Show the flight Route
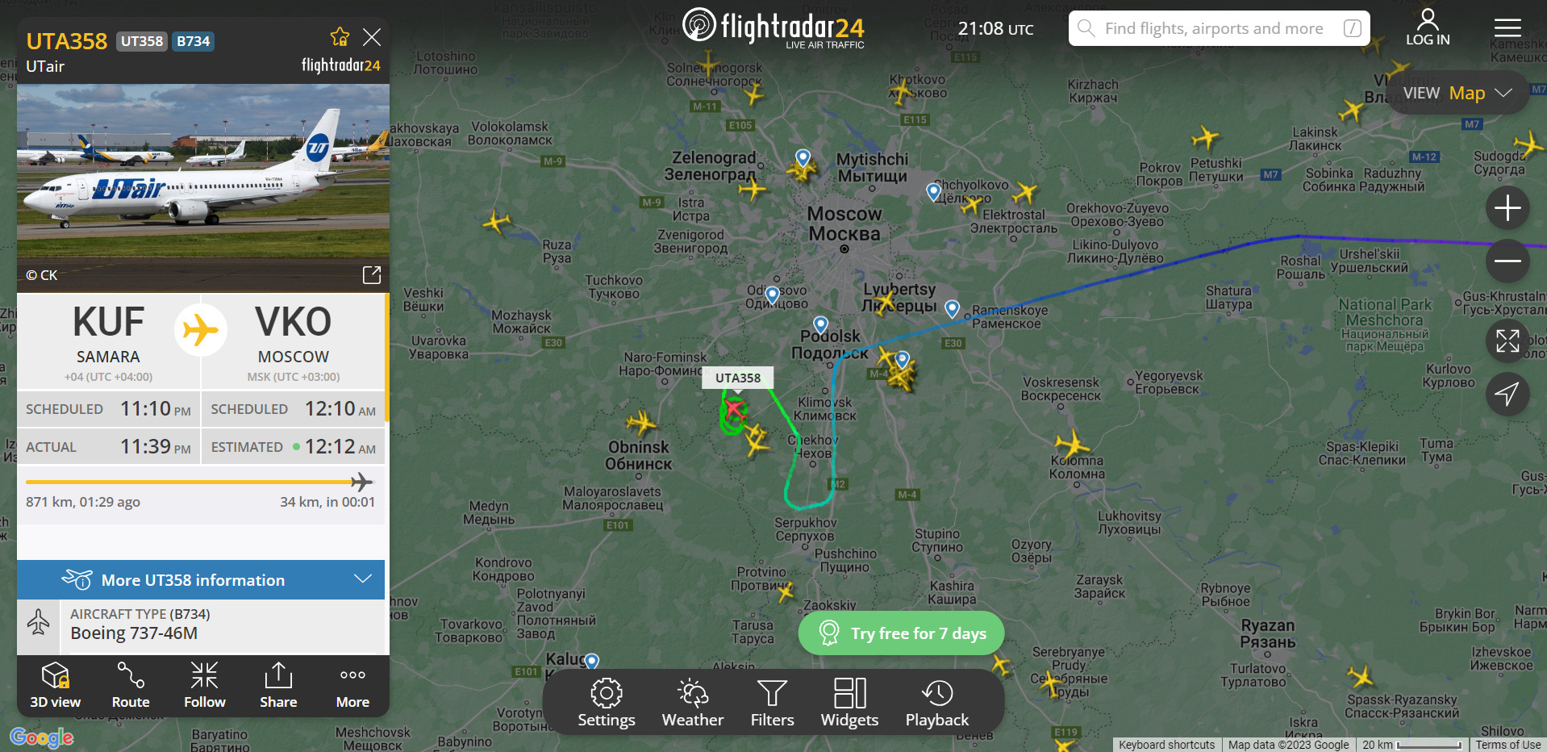1547x752 pixels. [131, 686]
